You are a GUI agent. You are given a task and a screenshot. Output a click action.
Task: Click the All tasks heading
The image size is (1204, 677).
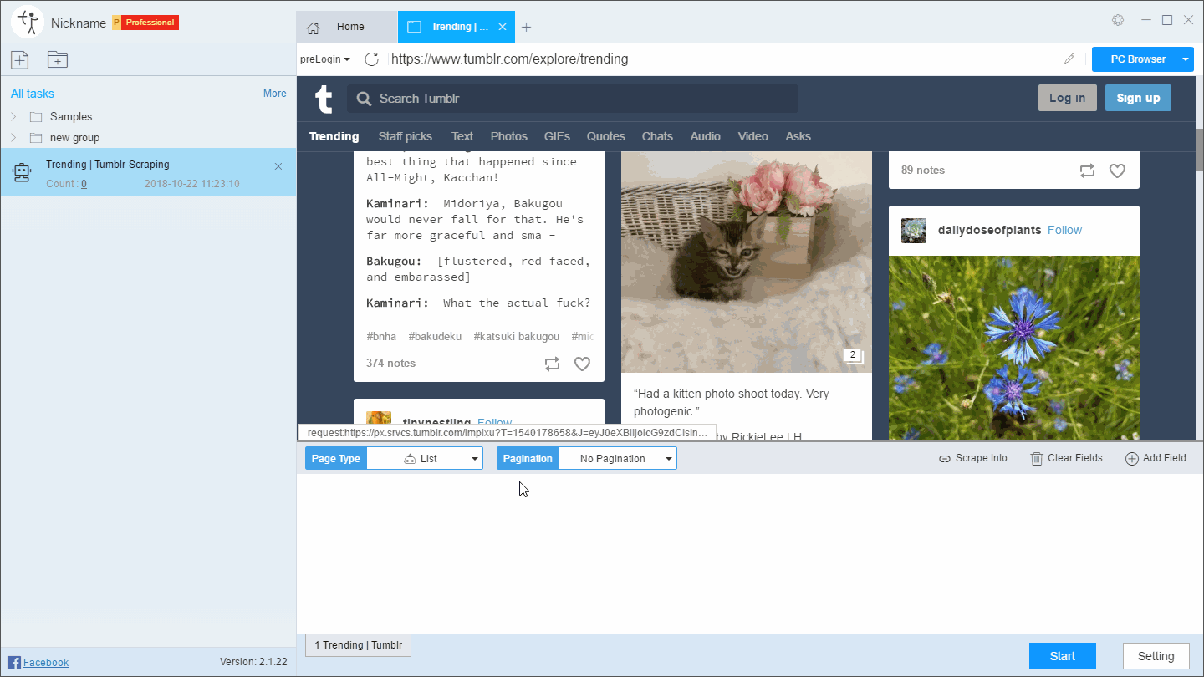point(33,94)
